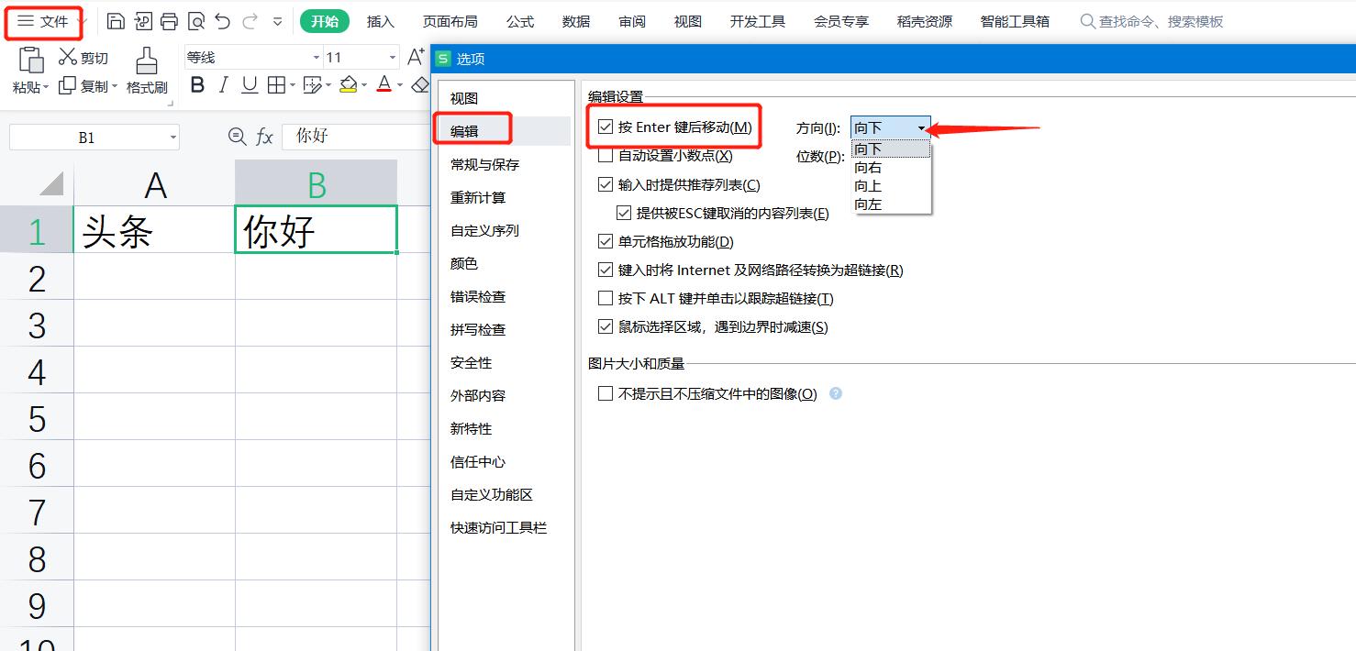Image resolution: width=1356 pixels, height=651 pixels.
Task: Switch to the 插入 ribbon tab
Action: click(380, 21)
